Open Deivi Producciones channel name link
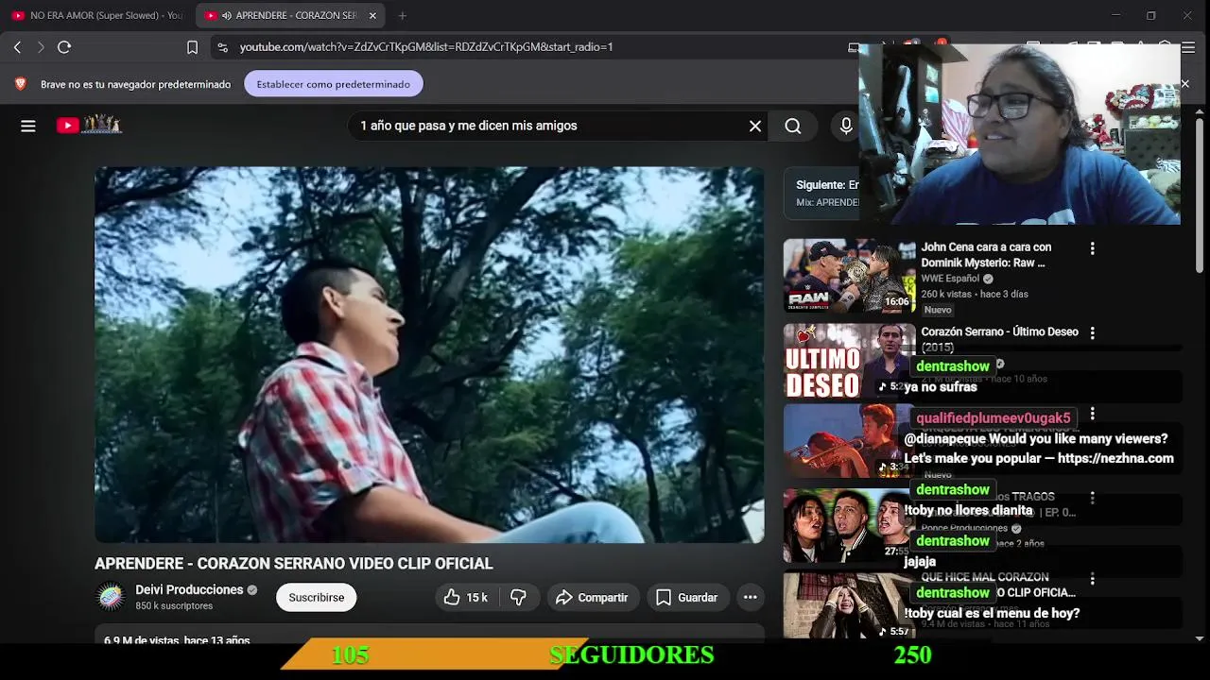1210x680 pixels. click(189, 589)
